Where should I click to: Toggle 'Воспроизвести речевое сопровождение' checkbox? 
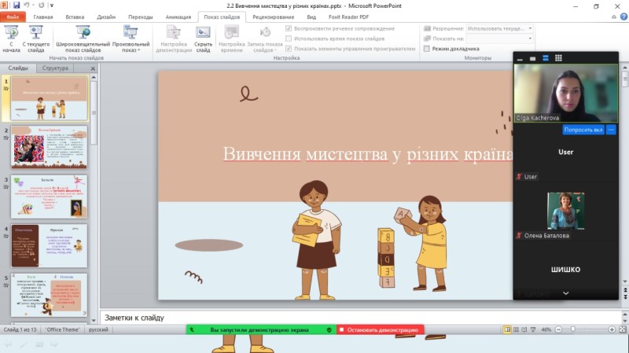pyautogui.click(x=289, y=28)
